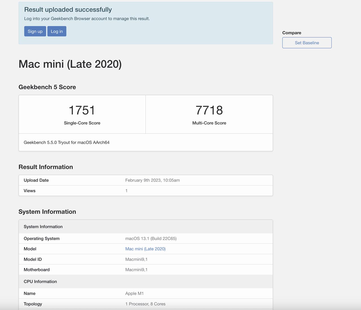The image size is (361, 310).
Task: Click the Compare sidebar heading
Action: tap(292, 33)
